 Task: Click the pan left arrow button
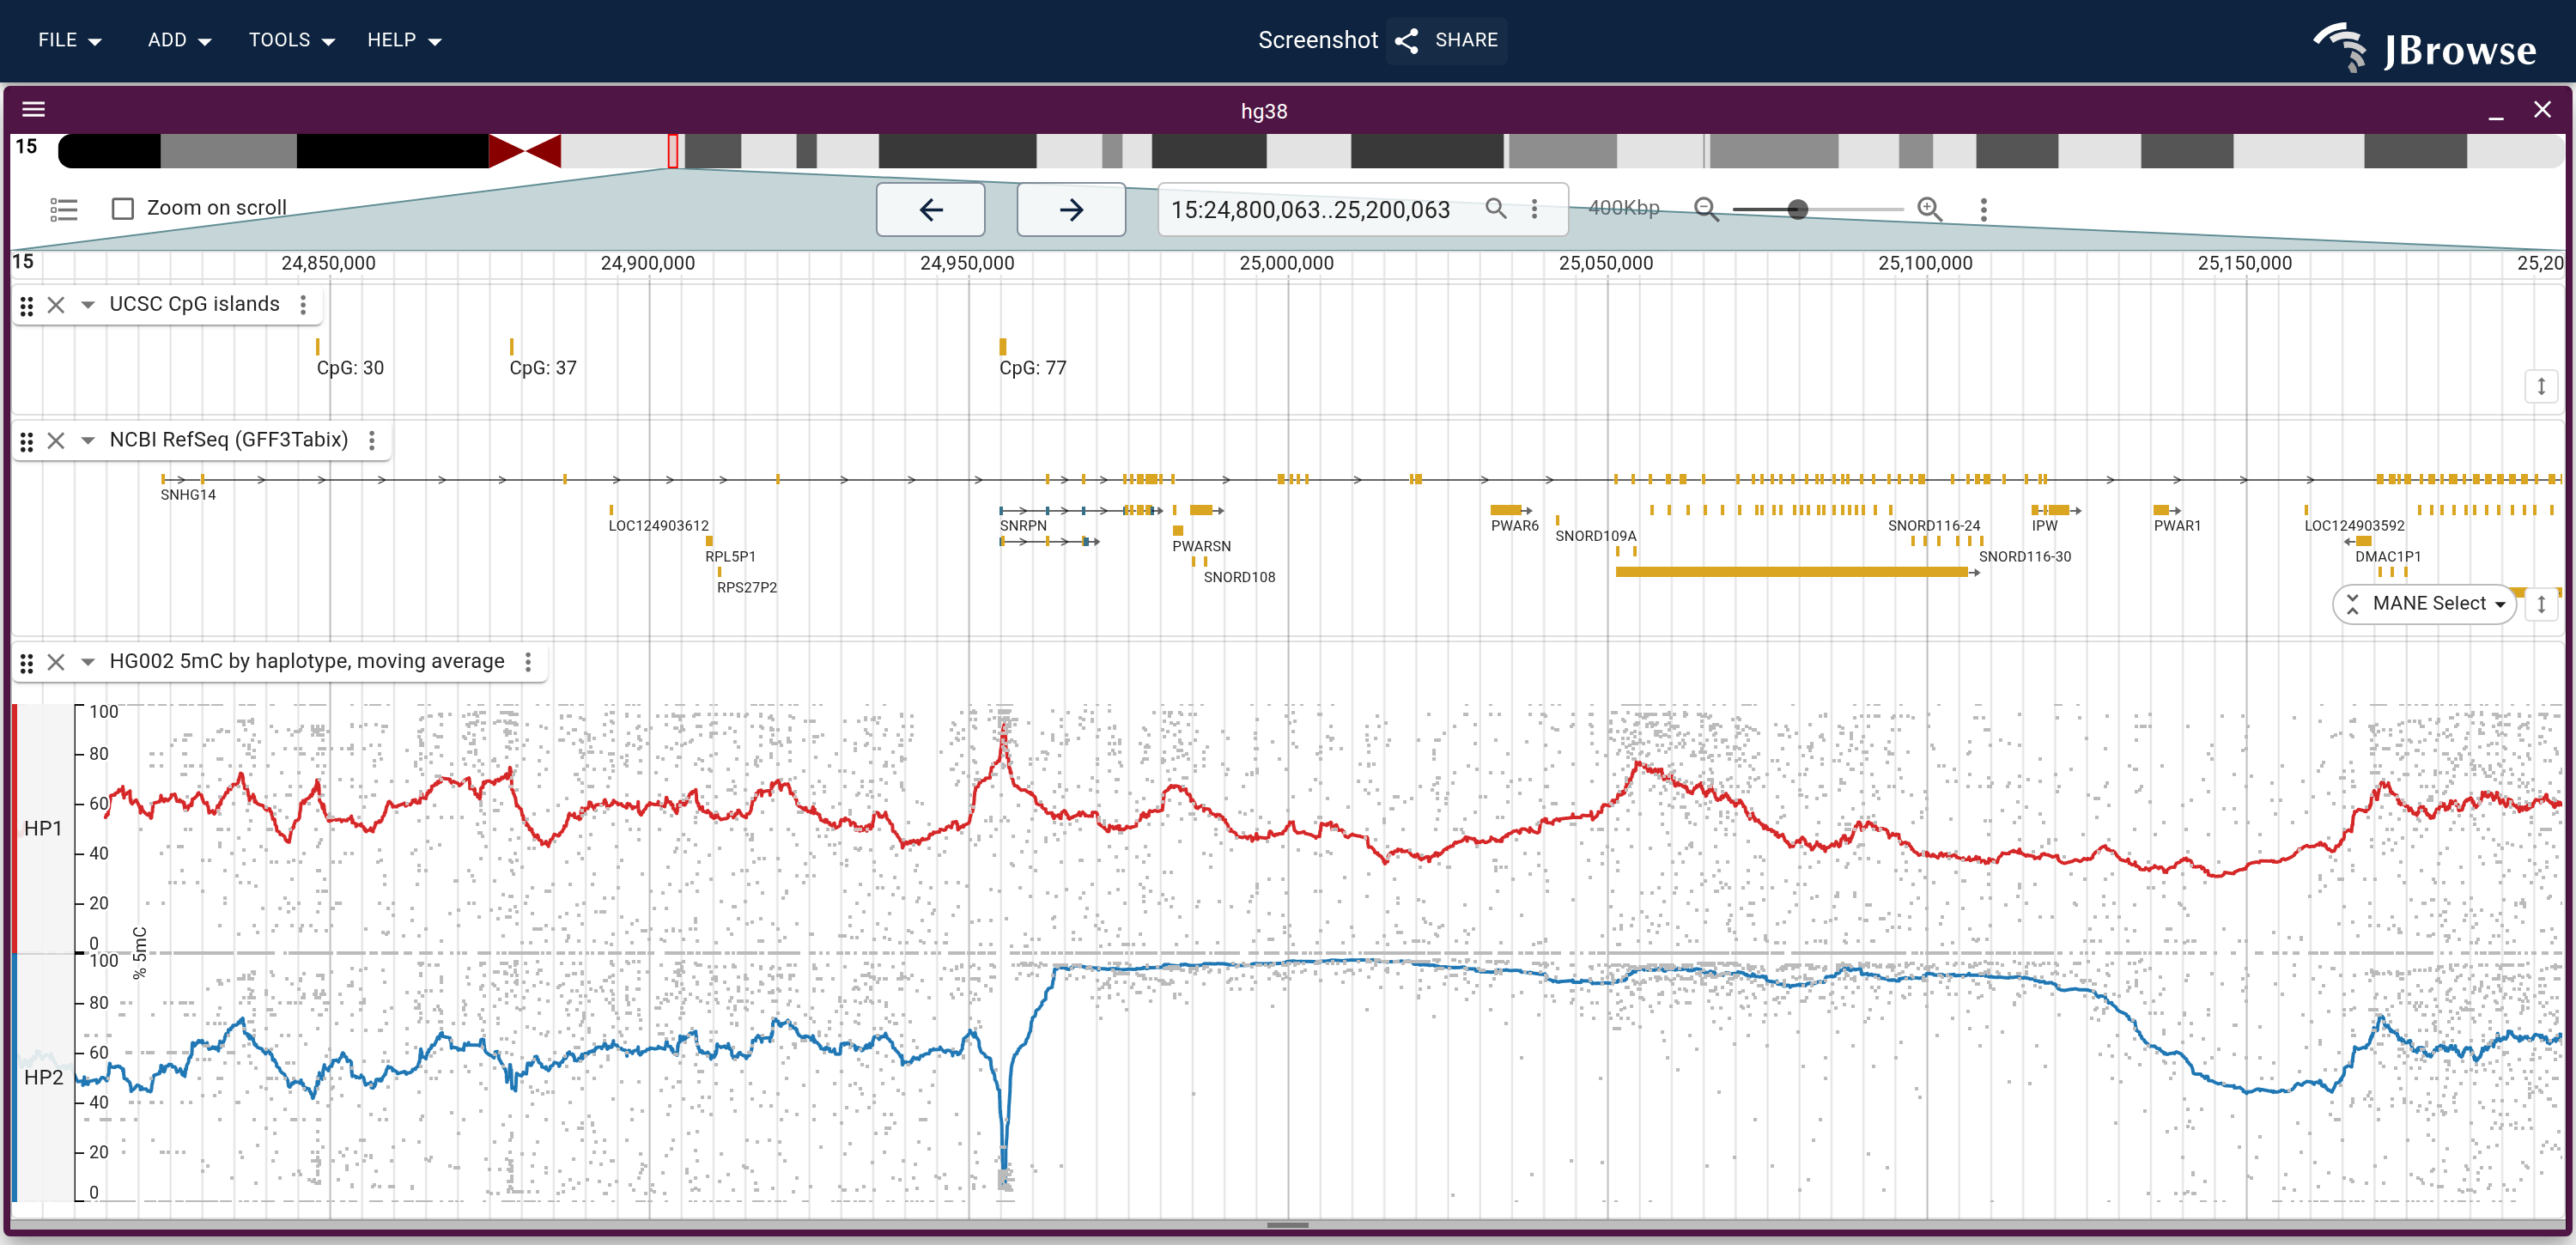[931, 209]
